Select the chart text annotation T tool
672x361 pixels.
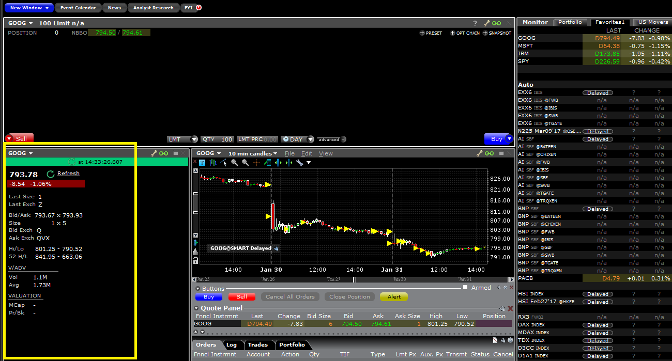pyautogui.click(x=202, y=163)
